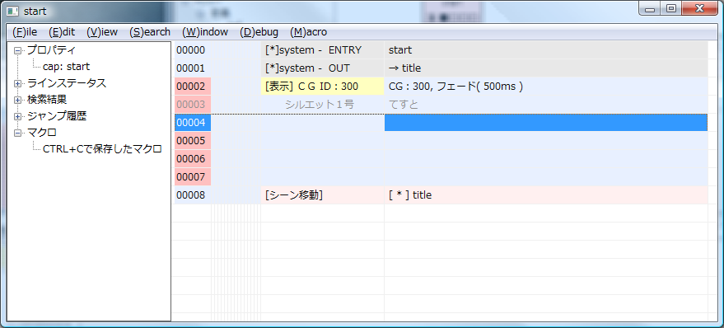
Task: Select CTRL+Cで保存したマクロ tree item
Action: click(x=102, y=149)
